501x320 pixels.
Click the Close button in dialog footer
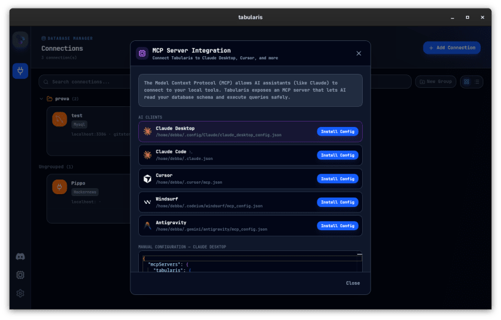pos(353,283)
